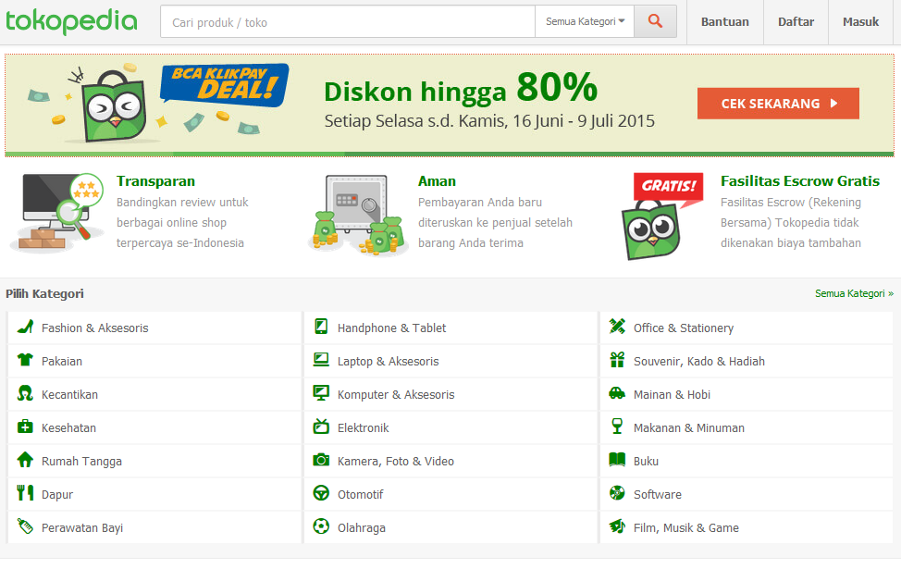901x569 pixels.
Task: Click the high heel Fashion & Aksesoris icon
Action: click(x=25, y=327)
